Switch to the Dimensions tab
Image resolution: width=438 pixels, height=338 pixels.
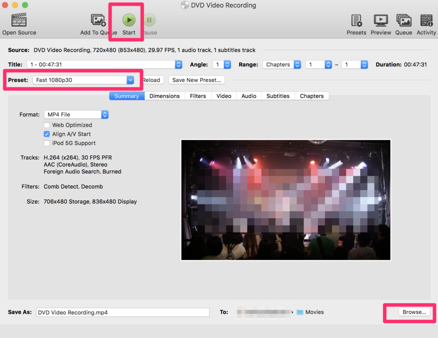pos(164,96)
